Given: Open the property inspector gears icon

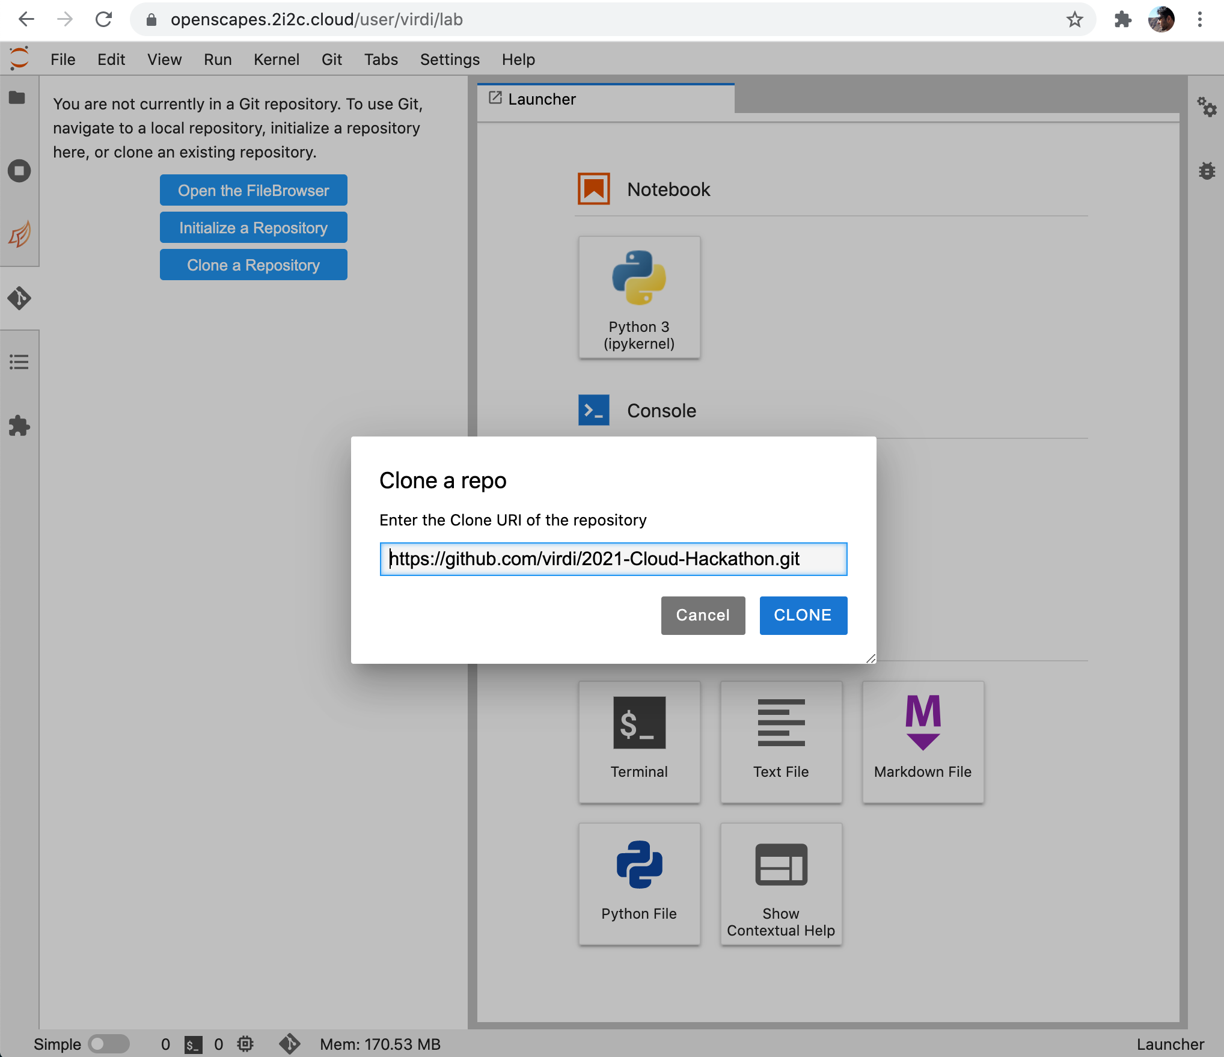Looking at the screenshot, I should click(x=1206, y=108).
